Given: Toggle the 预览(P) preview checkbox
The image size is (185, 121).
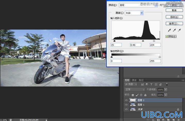Looking at the screenshot, I should (x=167, y=36).
